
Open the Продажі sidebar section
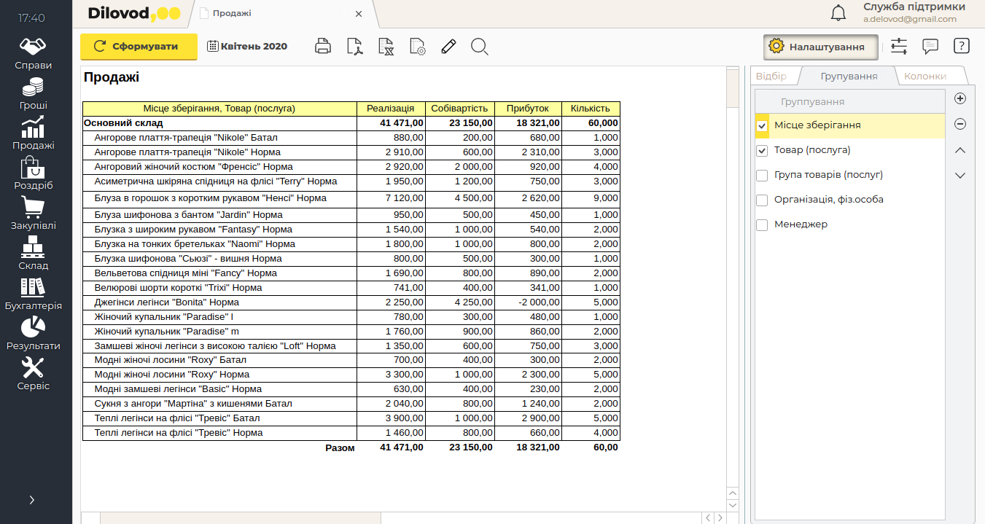[x=33, y=134]
